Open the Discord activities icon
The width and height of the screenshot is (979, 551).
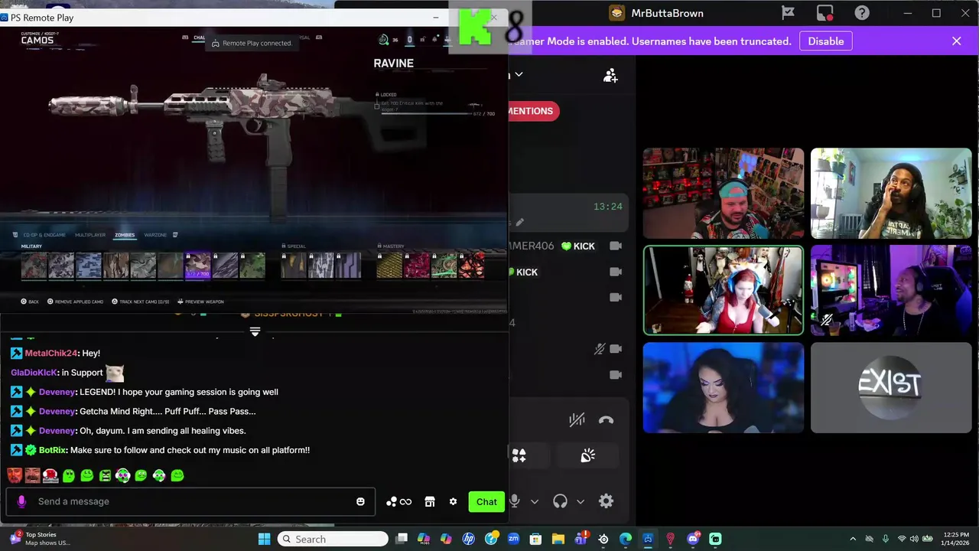(x=519, y=455)
